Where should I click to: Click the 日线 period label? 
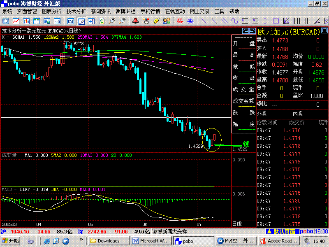(237, 224)
